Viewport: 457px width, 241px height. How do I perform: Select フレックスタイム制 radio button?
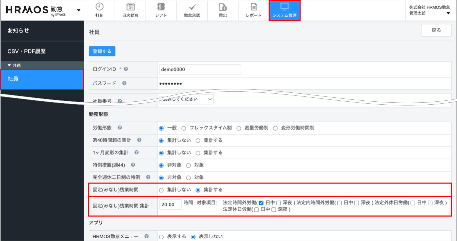[x=184, y=128]
